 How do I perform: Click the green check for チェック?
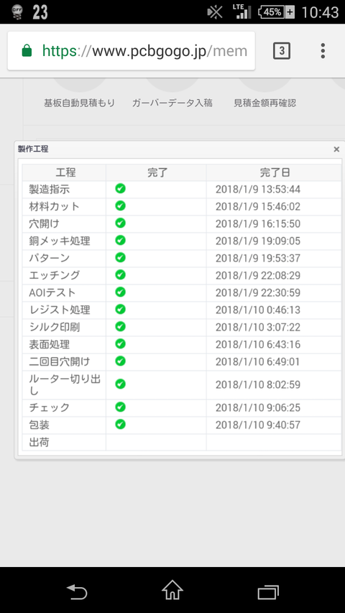click(x=121, y=407)
